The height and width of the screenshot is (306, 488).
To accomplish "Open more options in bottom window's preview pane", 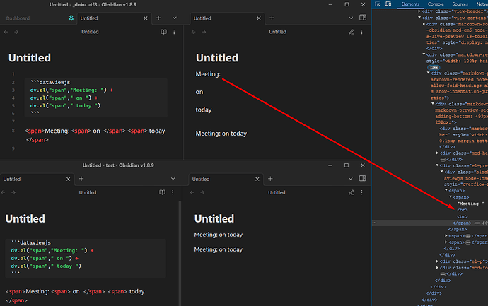I will (361, 192).
